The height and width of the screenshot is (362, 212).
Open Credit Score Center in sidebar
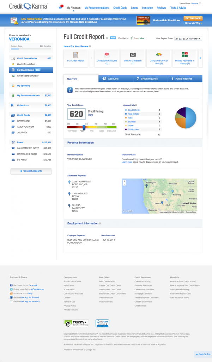(31, 58)
